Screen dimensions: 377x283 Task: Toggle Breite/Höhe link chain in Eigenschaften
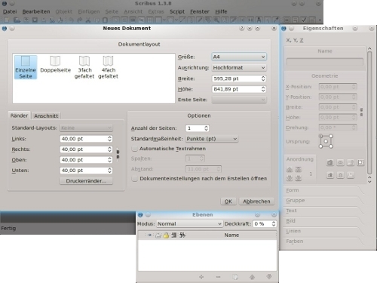[361, 112]
